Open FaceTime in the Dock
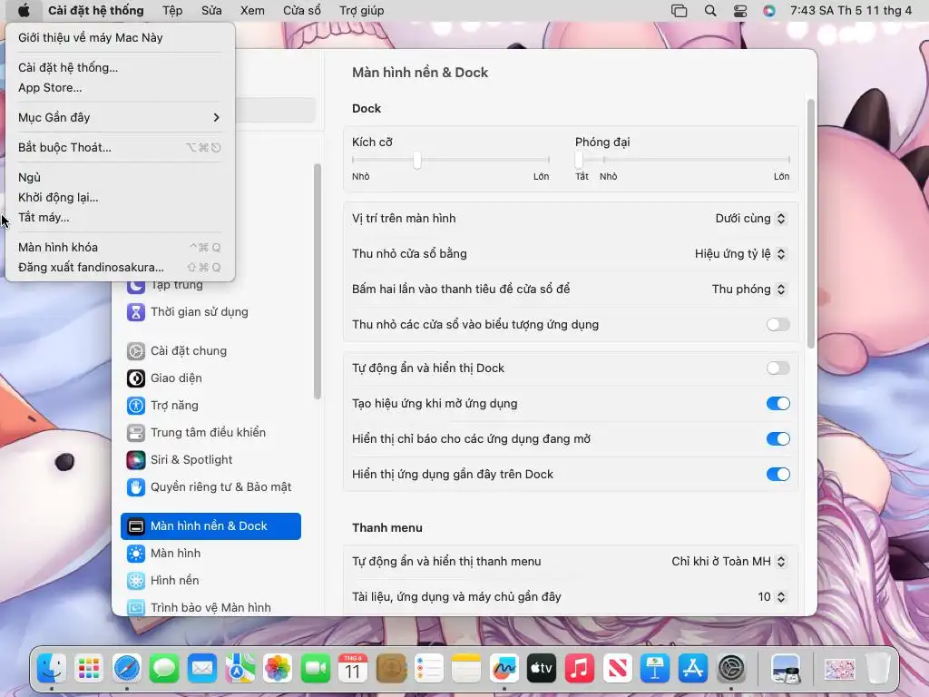The width and height of the screenshot is (929, 697). tap(315, 669)
